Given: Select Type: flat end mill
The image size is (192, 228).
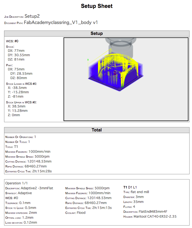Looking at the screenshot, I should (x=136, y=192).
